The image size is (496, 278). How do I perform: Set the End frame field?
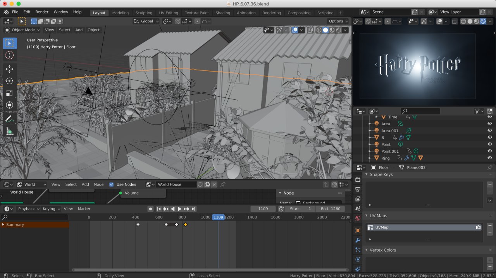point(330,209)
